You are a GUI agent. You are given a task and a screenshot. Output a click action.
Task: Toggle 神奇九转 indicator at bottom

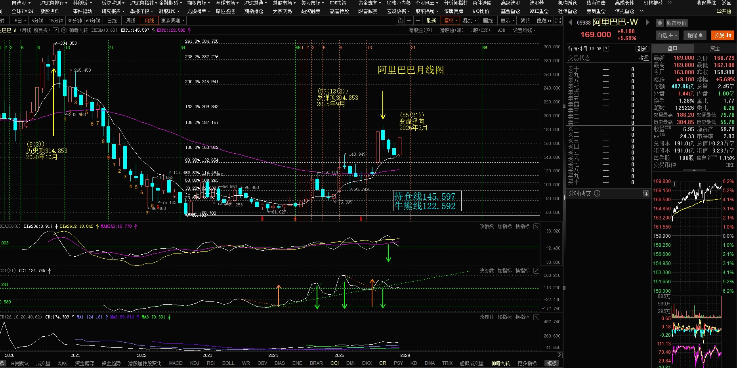point(500,363)
